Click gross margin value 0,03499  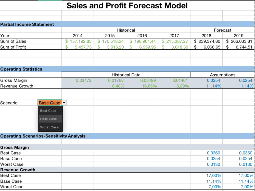click(x=148, y=80)
